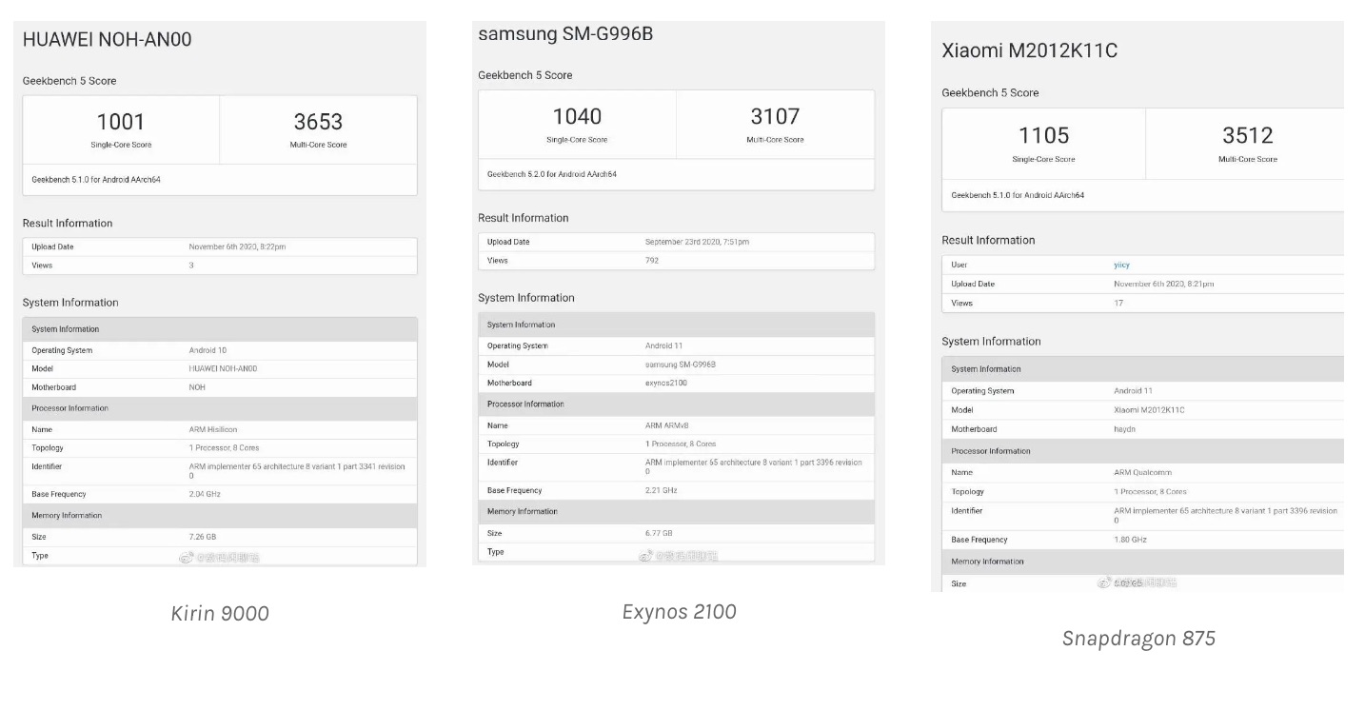
Task: Click Model value HUAWEI NOH-AN00 in table
Action: (223, 368)
